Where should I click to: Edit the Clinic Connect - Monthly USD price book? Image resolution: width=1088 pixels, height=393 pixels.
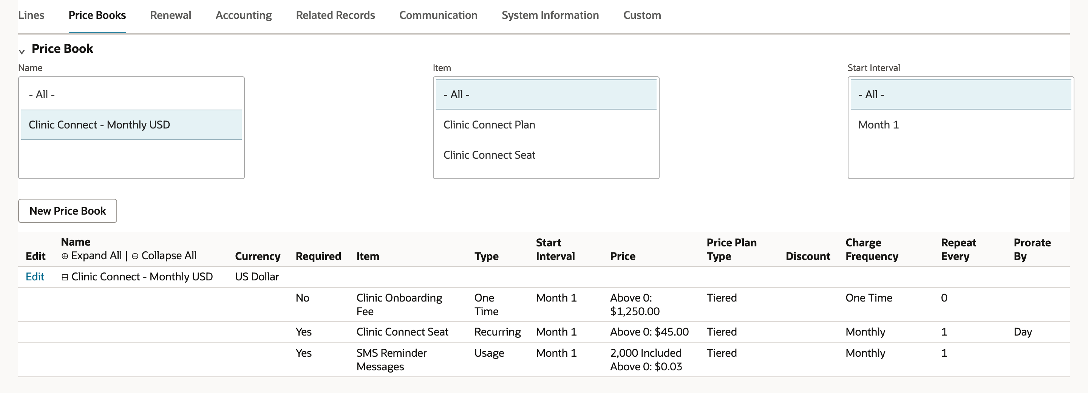[35, 277]
